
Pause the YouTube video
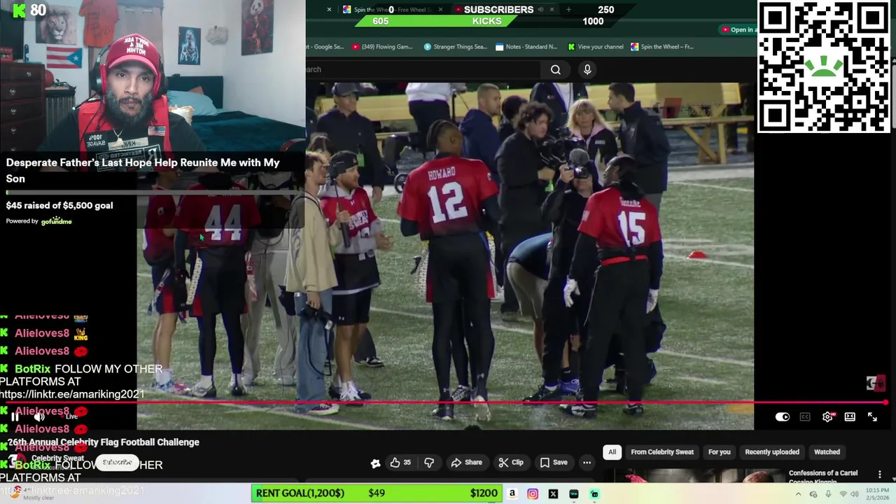(15, 416)
